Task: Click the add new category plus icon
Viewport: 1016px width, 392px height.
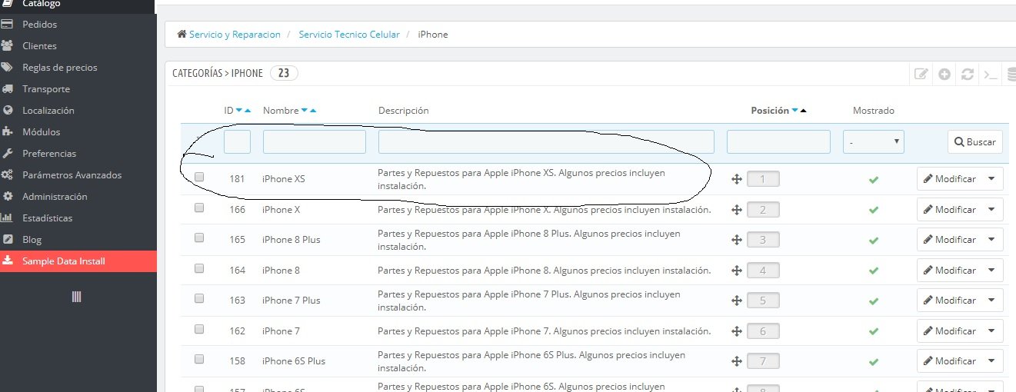Action: 944,75
